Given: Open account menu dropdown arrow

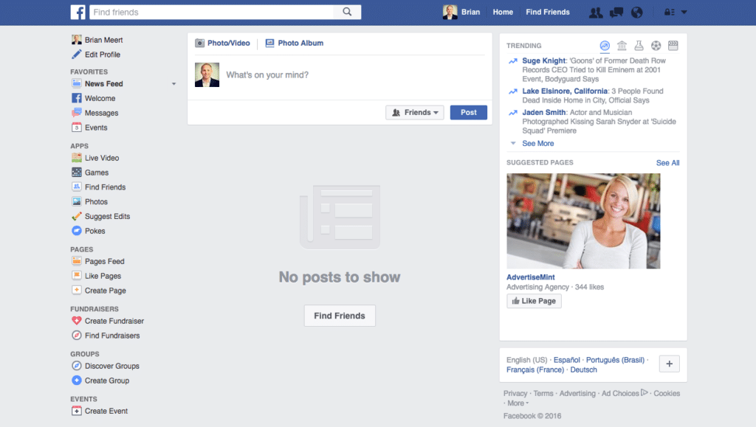Looking at the screenshot, I should 684,12.
